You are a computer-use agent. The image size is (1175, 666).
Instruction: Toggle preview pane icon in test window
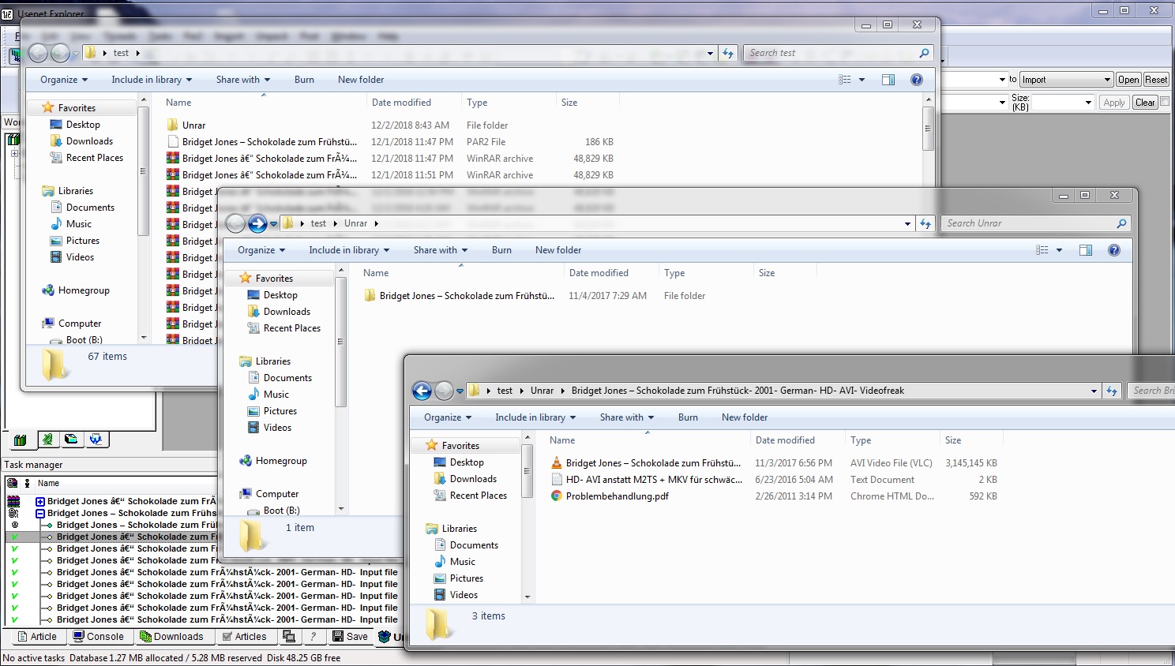[888, 80]
